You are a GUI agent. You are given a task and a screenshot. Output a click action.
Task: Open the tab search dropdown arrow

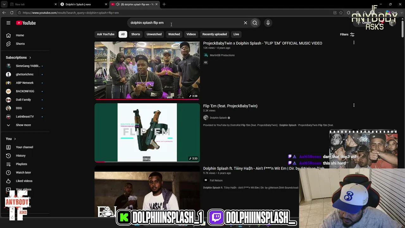click(x=4, y=4)
